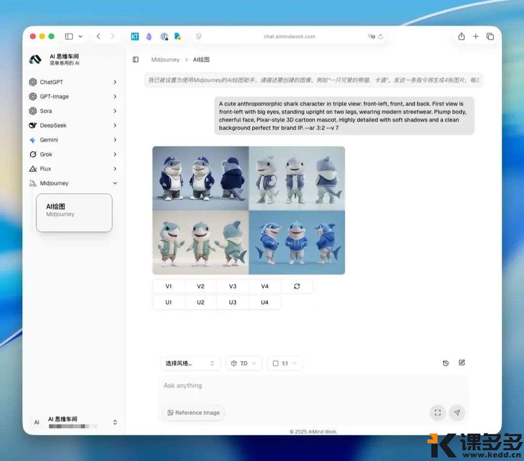524x461 pixels.
Task: Open a new browser tab with plus
Action: tap(475, 36)
